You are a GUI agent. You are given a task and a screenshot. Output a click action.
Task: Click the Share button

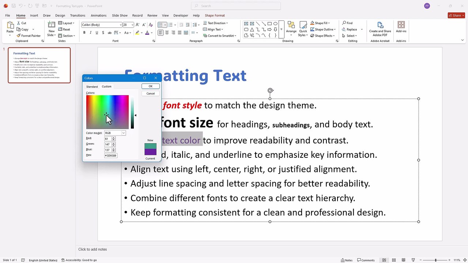click(x=456, y=15)
